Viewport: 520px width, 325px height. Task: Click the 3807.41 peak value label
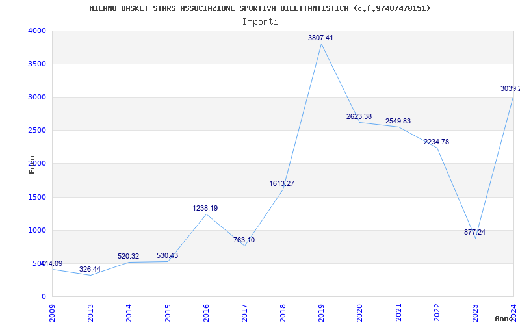[320, 38]
